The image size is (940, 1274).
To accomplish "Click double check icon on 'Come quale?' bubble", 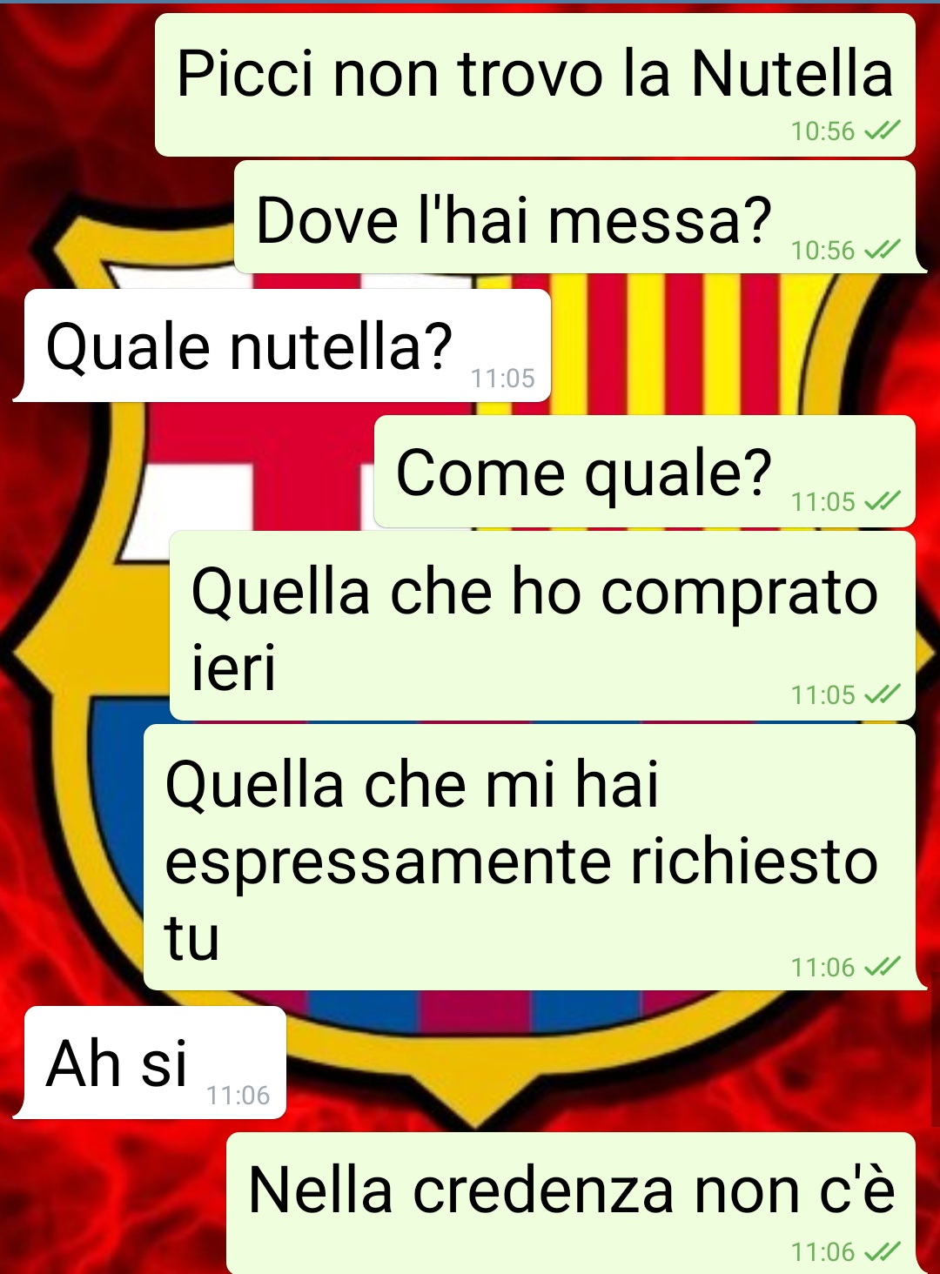I will 882,501.
